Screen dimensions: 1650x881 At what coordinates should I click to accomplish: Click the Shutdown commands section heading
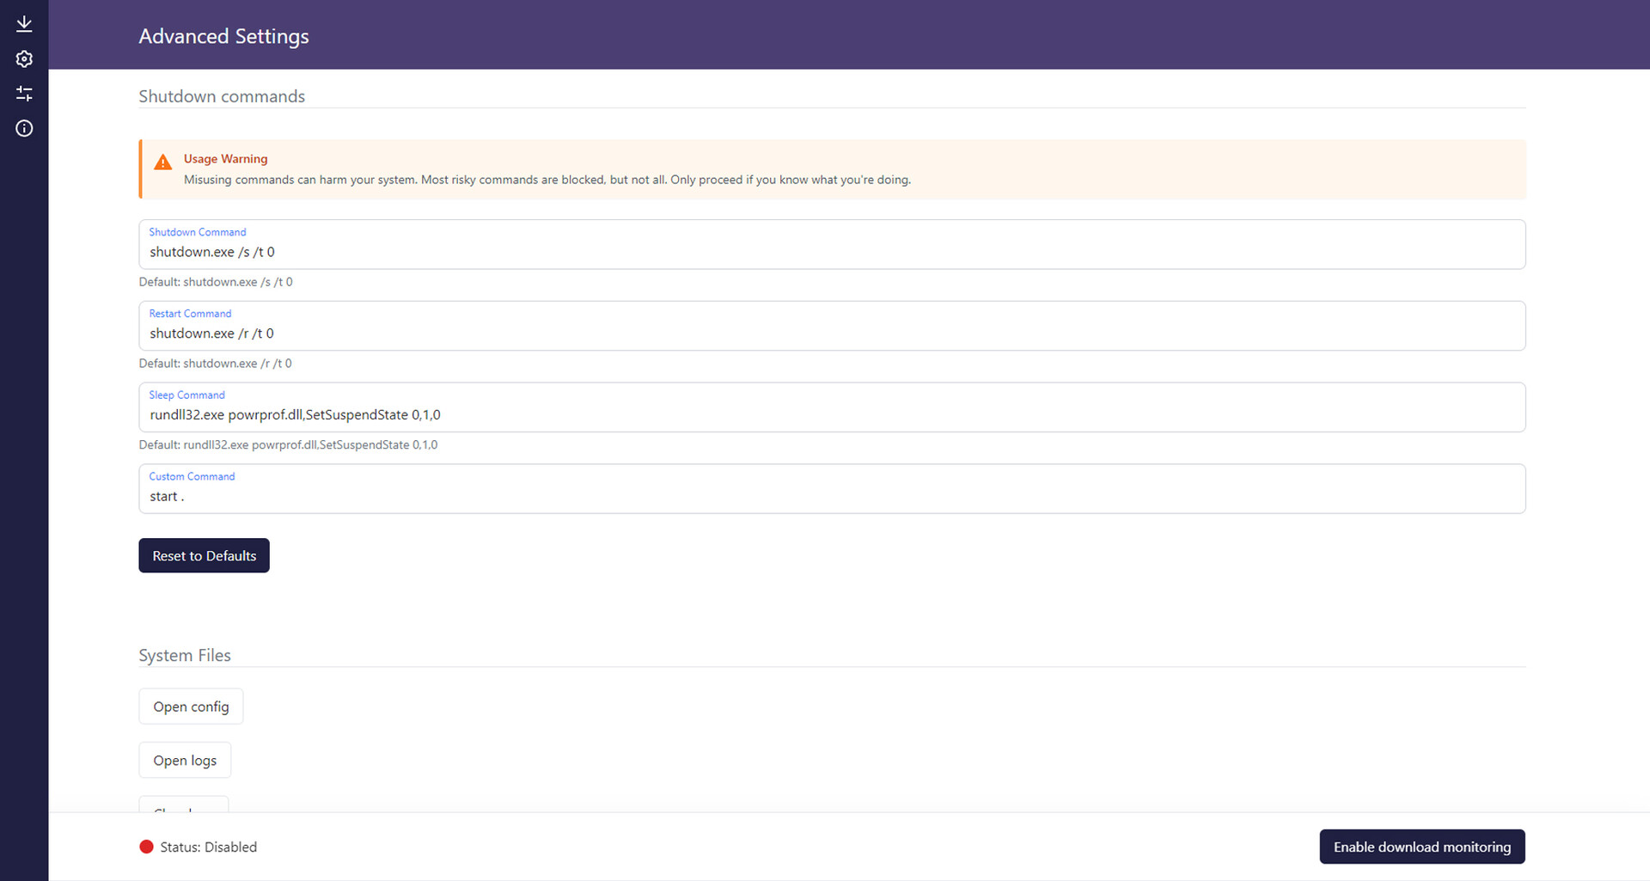tap(222, 96)
